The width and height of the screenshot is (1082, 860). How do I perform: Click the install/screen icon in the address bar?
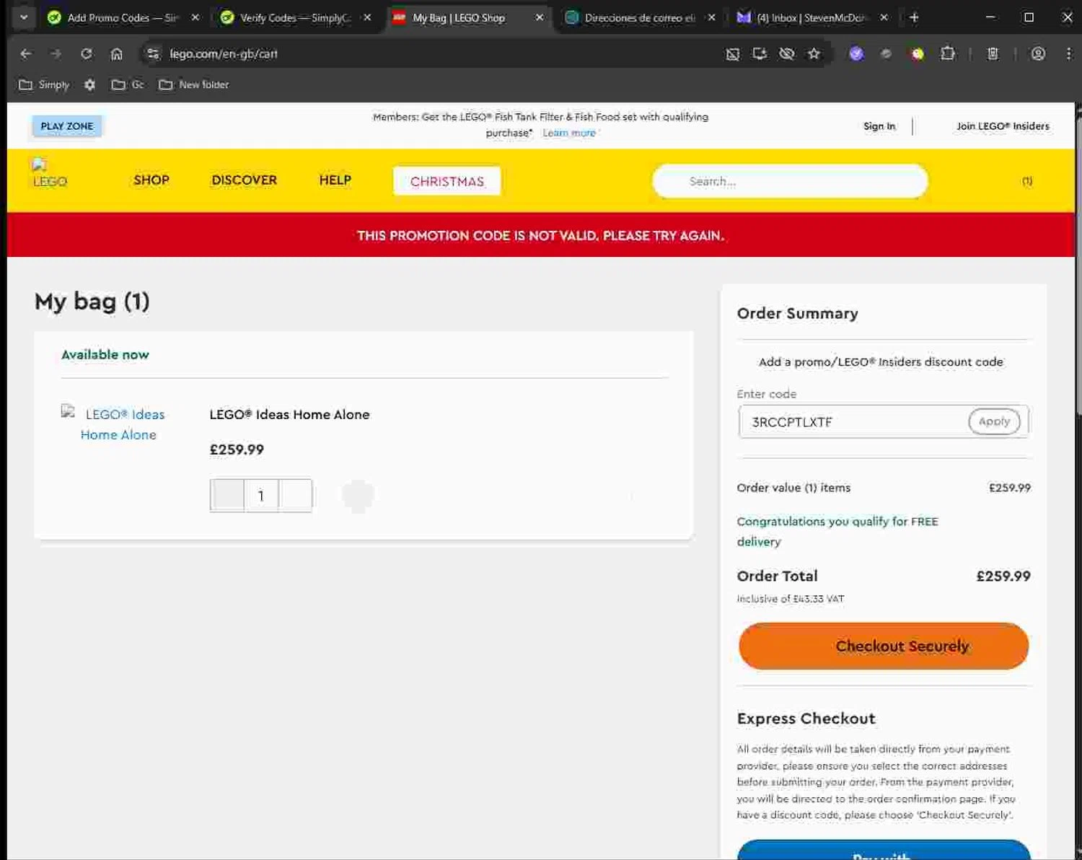click(760, 53)
